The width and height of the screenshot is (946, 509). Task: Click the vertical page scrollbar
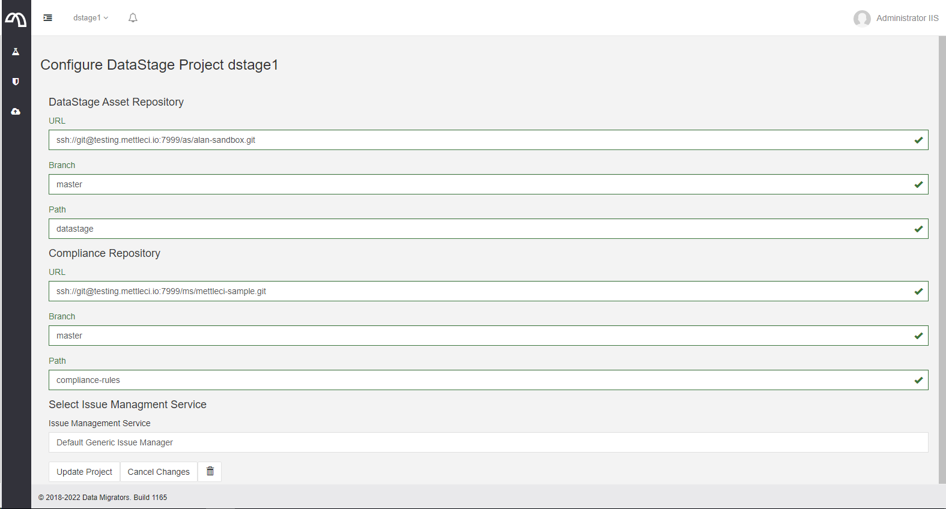(x=942, y=258)
